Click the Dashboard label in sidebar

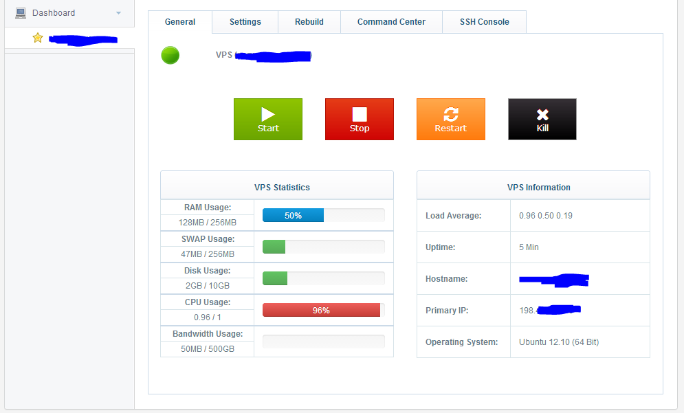click(x=54, y=13)
